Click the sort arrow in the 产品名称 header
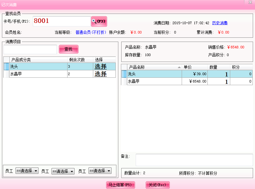255x189 pixels. click(179, 67)
